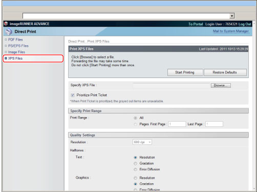Open the Resolution 600 dpi dropdown
The width and height of the screenshot is (257, 192).
pyautogui.click(x=142, y=142)
